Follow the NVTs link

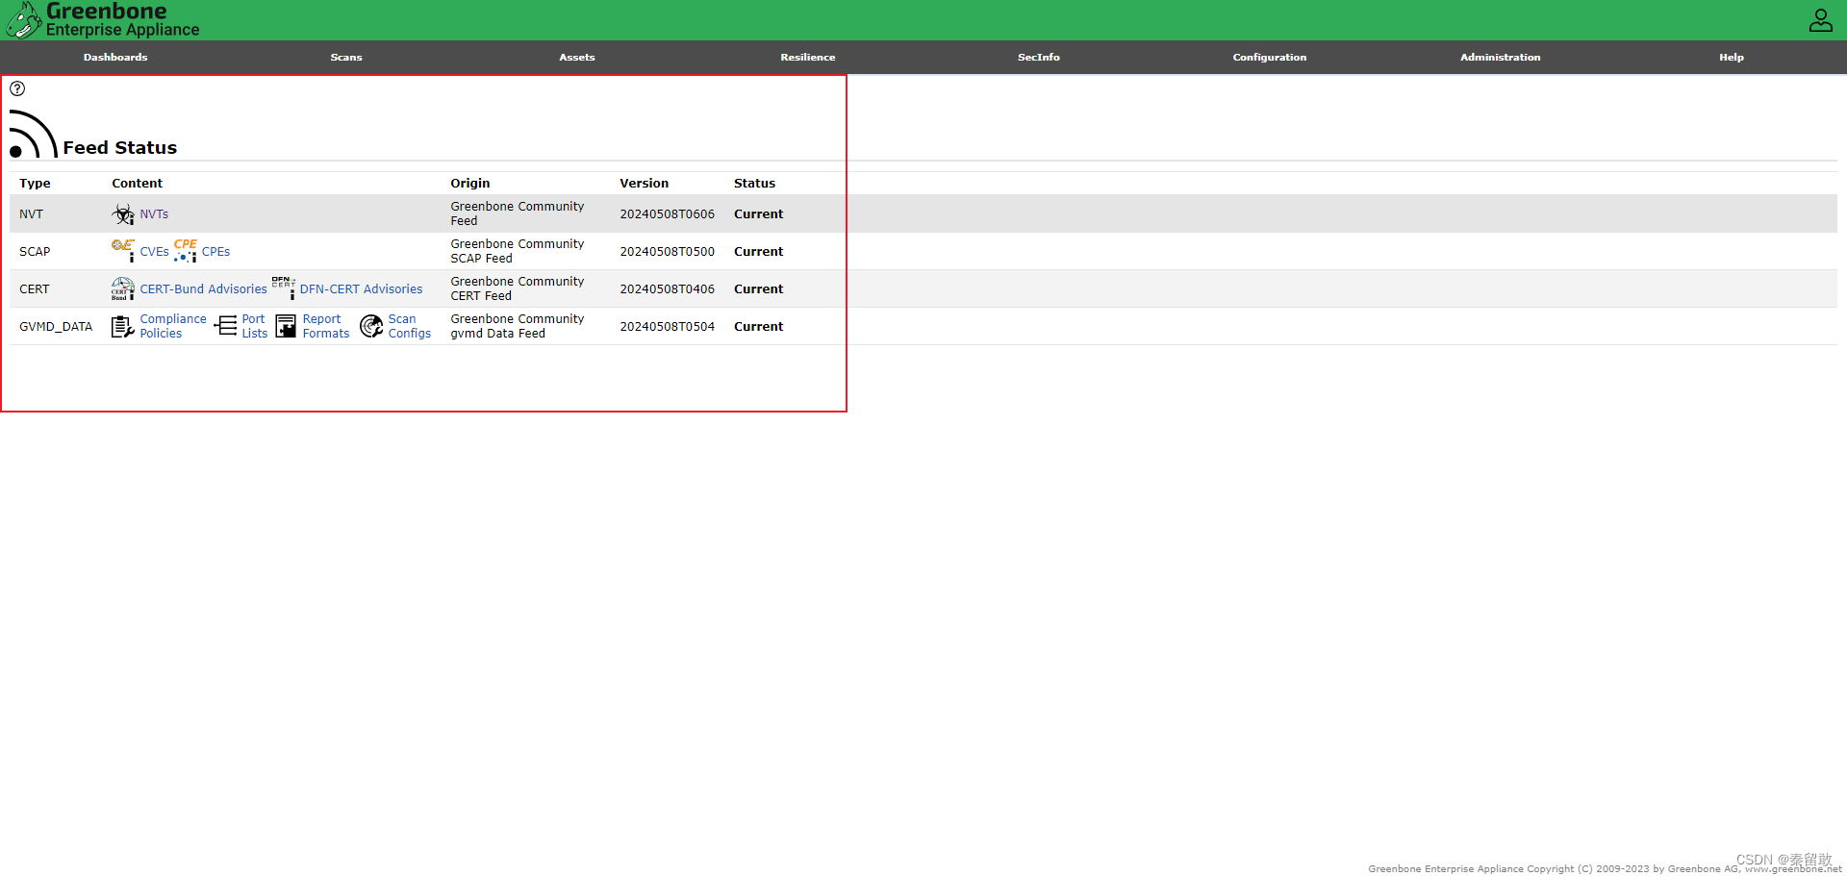[154, 214]
